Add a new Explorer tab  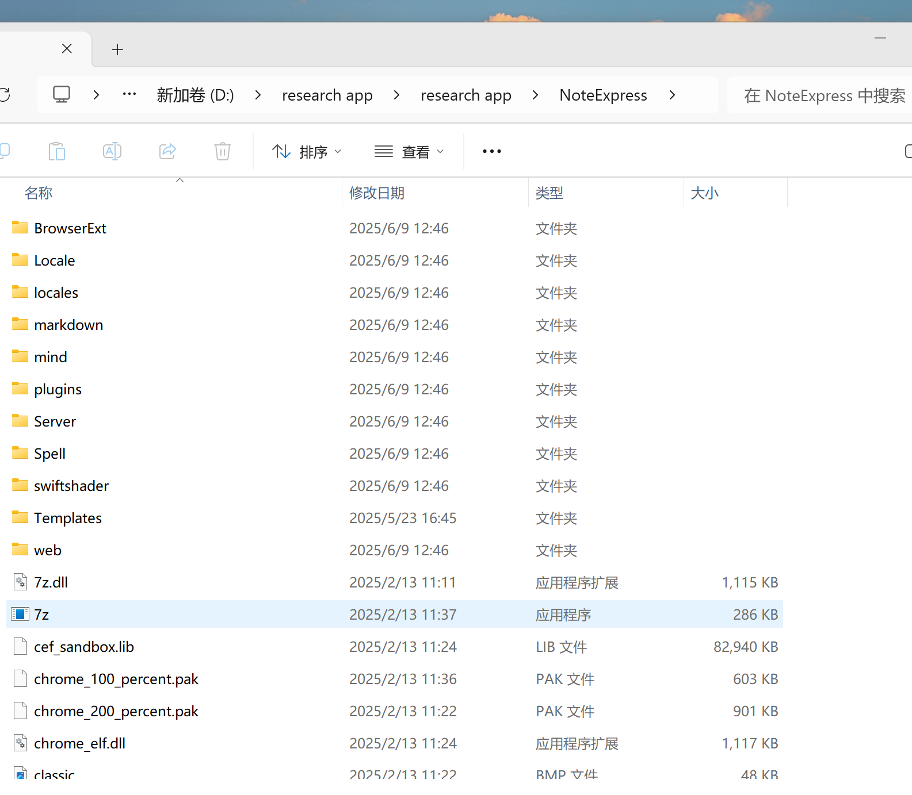[117, 49]
